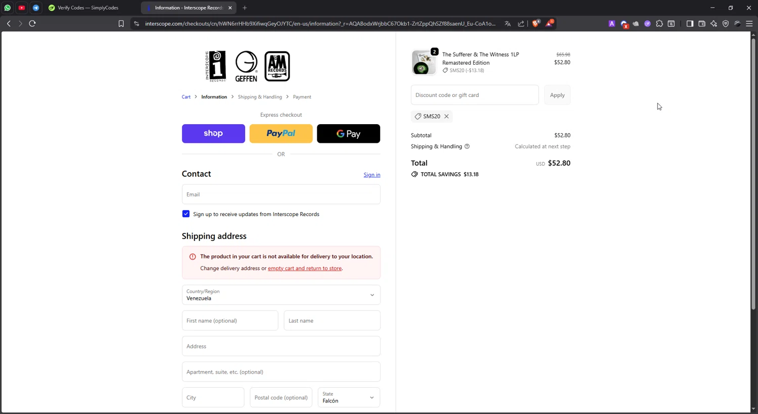Go to Cart breadcrumb link

[x=186, y=97]
